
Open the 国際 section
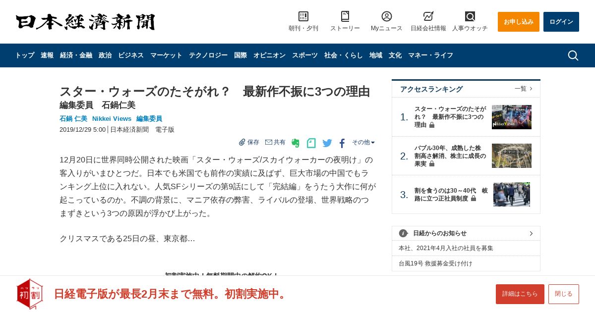click(x=240, y=55)
